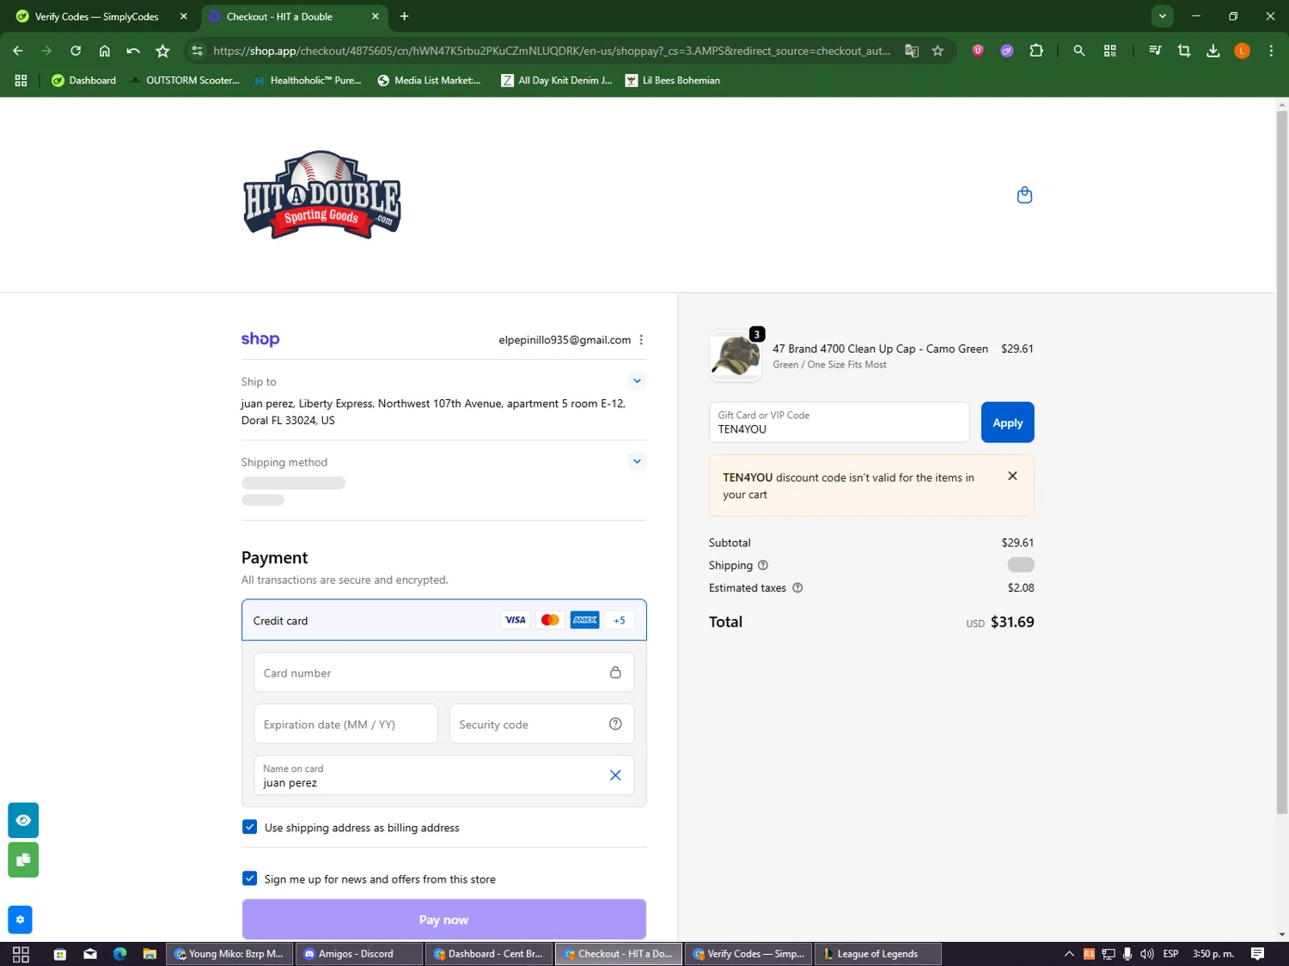The width and height of the screenshot is (1289, 966).
Task: Open the blue gear settings widget
Action: pyautogui.click(x=20, y=920)
